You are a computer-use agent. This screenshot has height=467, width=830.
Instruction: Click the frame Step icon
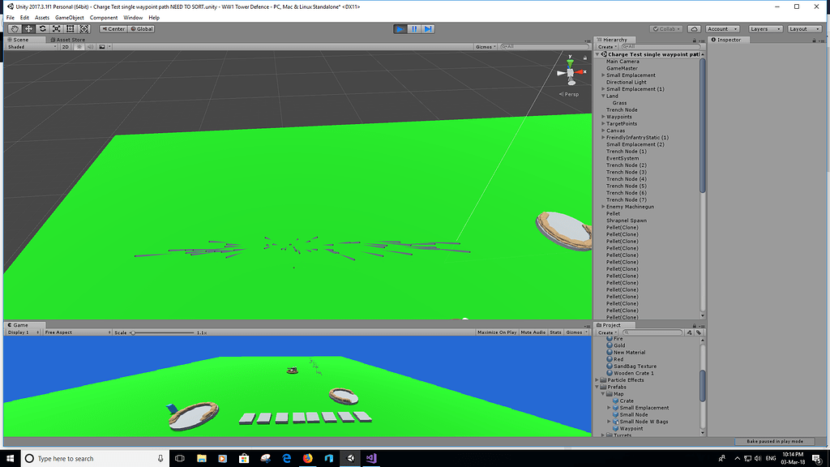pyautogui.click(x=428, y=28)
